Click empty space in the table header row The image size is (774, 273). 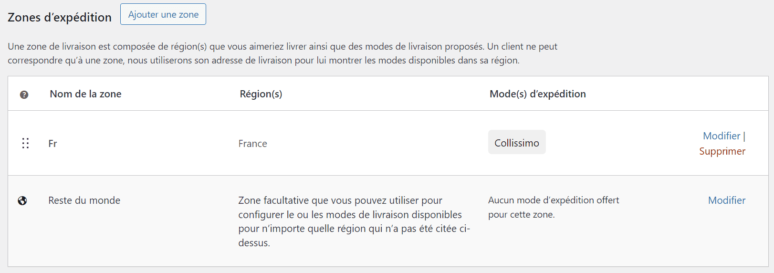[668, 94]
